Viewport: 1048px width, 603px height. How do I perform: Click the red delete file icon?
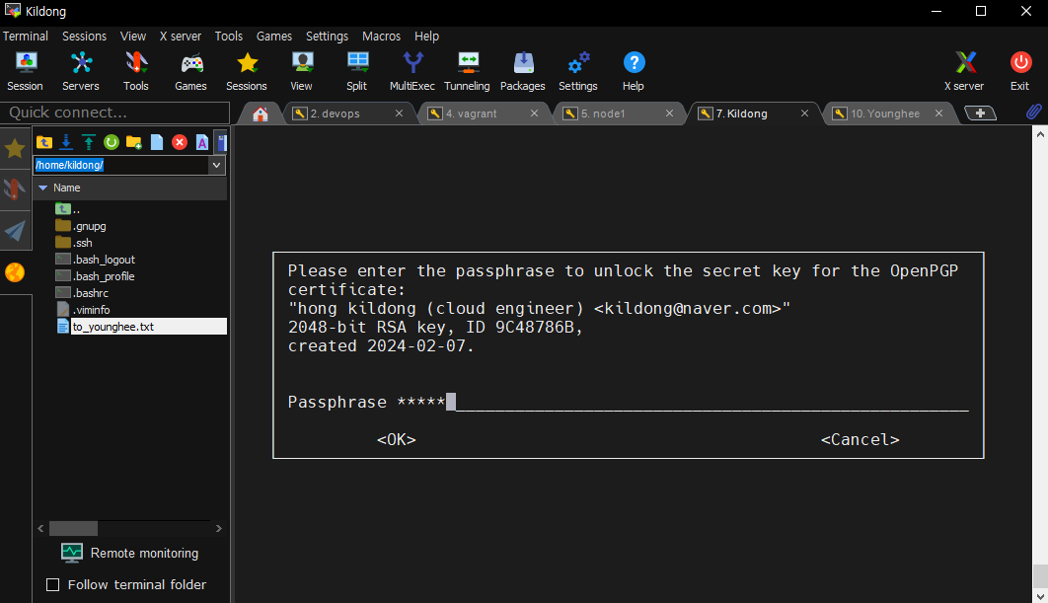pos(180,142)
